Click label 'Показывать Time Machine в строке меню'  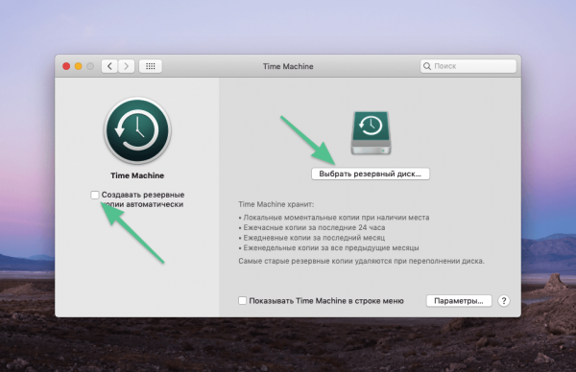[326, 301]
